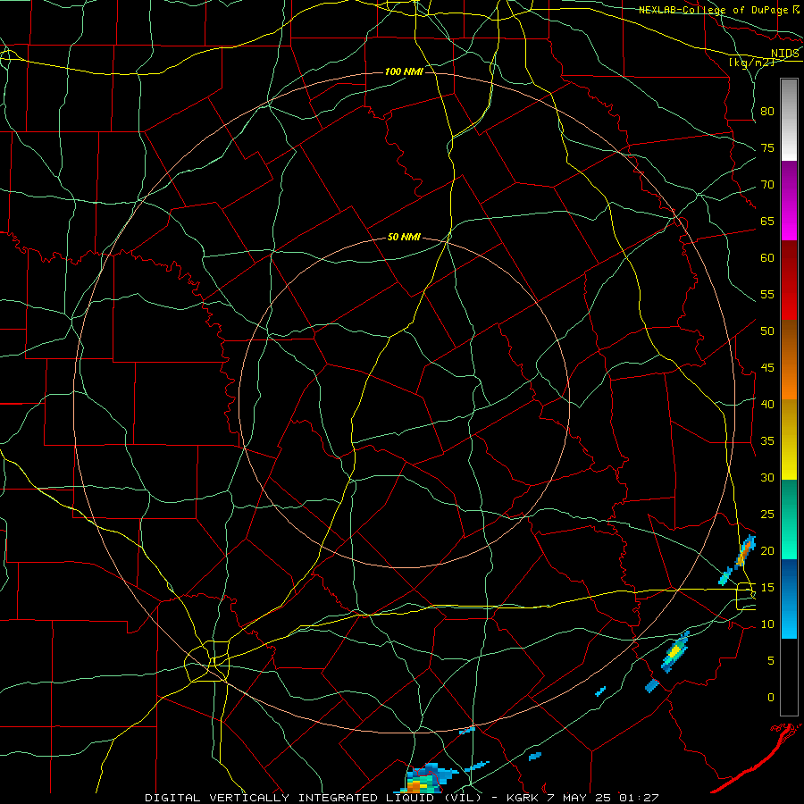Click the scale value "10"

[x=767, y=624]
